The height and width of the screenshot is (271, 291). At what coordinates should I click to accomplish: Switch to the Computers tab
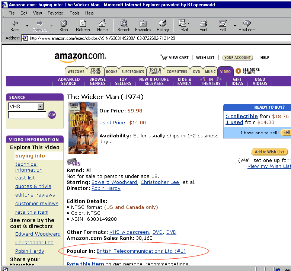coord(177,71)
